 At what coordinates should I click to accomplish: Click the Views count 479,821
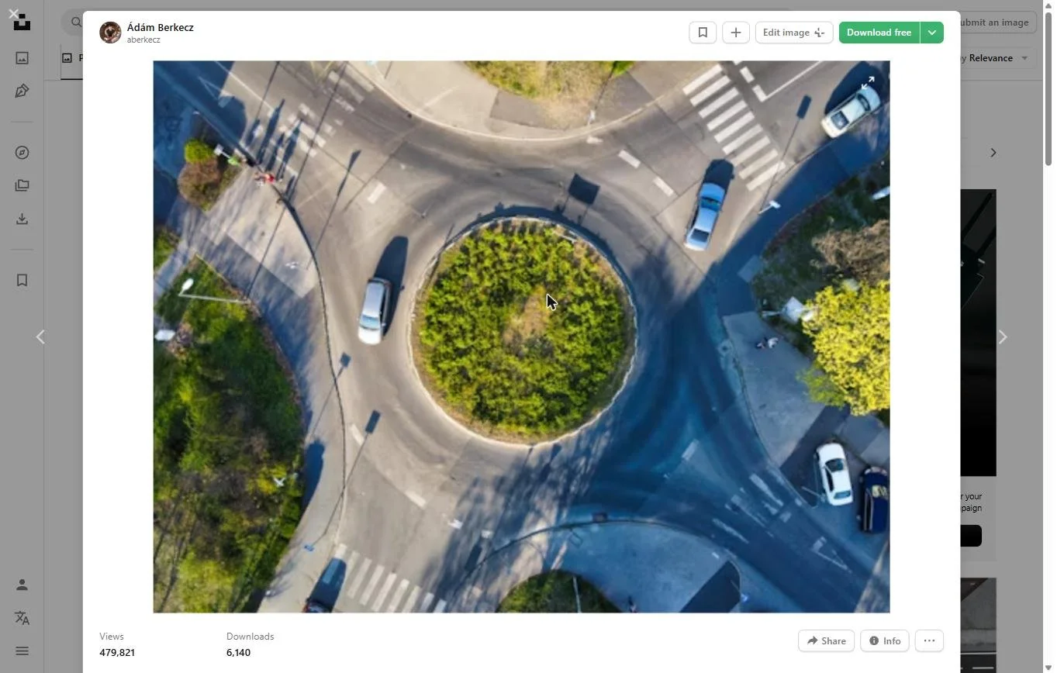[117, 653]
